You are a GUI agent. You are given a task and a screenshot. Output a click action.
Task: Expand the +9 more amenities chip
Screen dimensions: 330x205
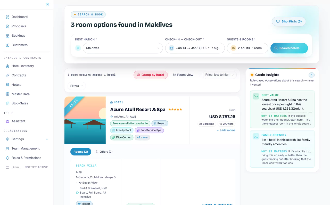[142, 137]
